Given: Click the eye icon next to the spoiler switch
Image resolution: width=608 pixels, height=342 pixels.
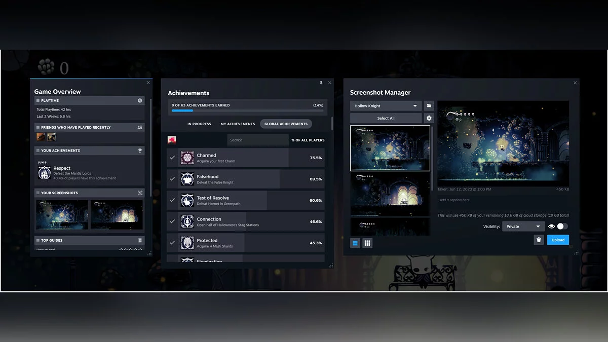Looking at the screenshot, I should pyautogui.click(x=551, y=226).
